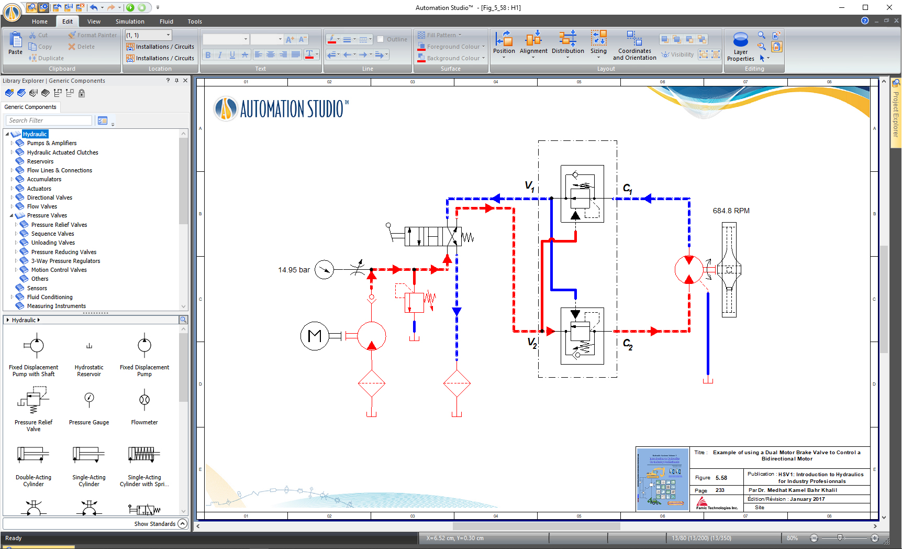Open the Fluid ribbon tab
Screen dimensions: 902x549
click(x=166, y=21)
